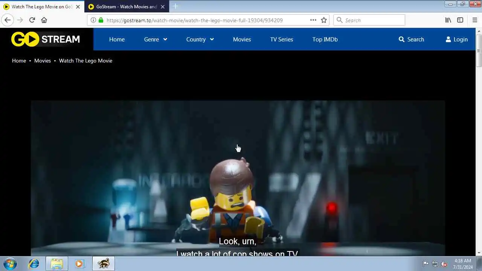Open site information icon in address bar
Viewport: 482px width, 271px height.
pyautogui.click(x=93, y=20)
